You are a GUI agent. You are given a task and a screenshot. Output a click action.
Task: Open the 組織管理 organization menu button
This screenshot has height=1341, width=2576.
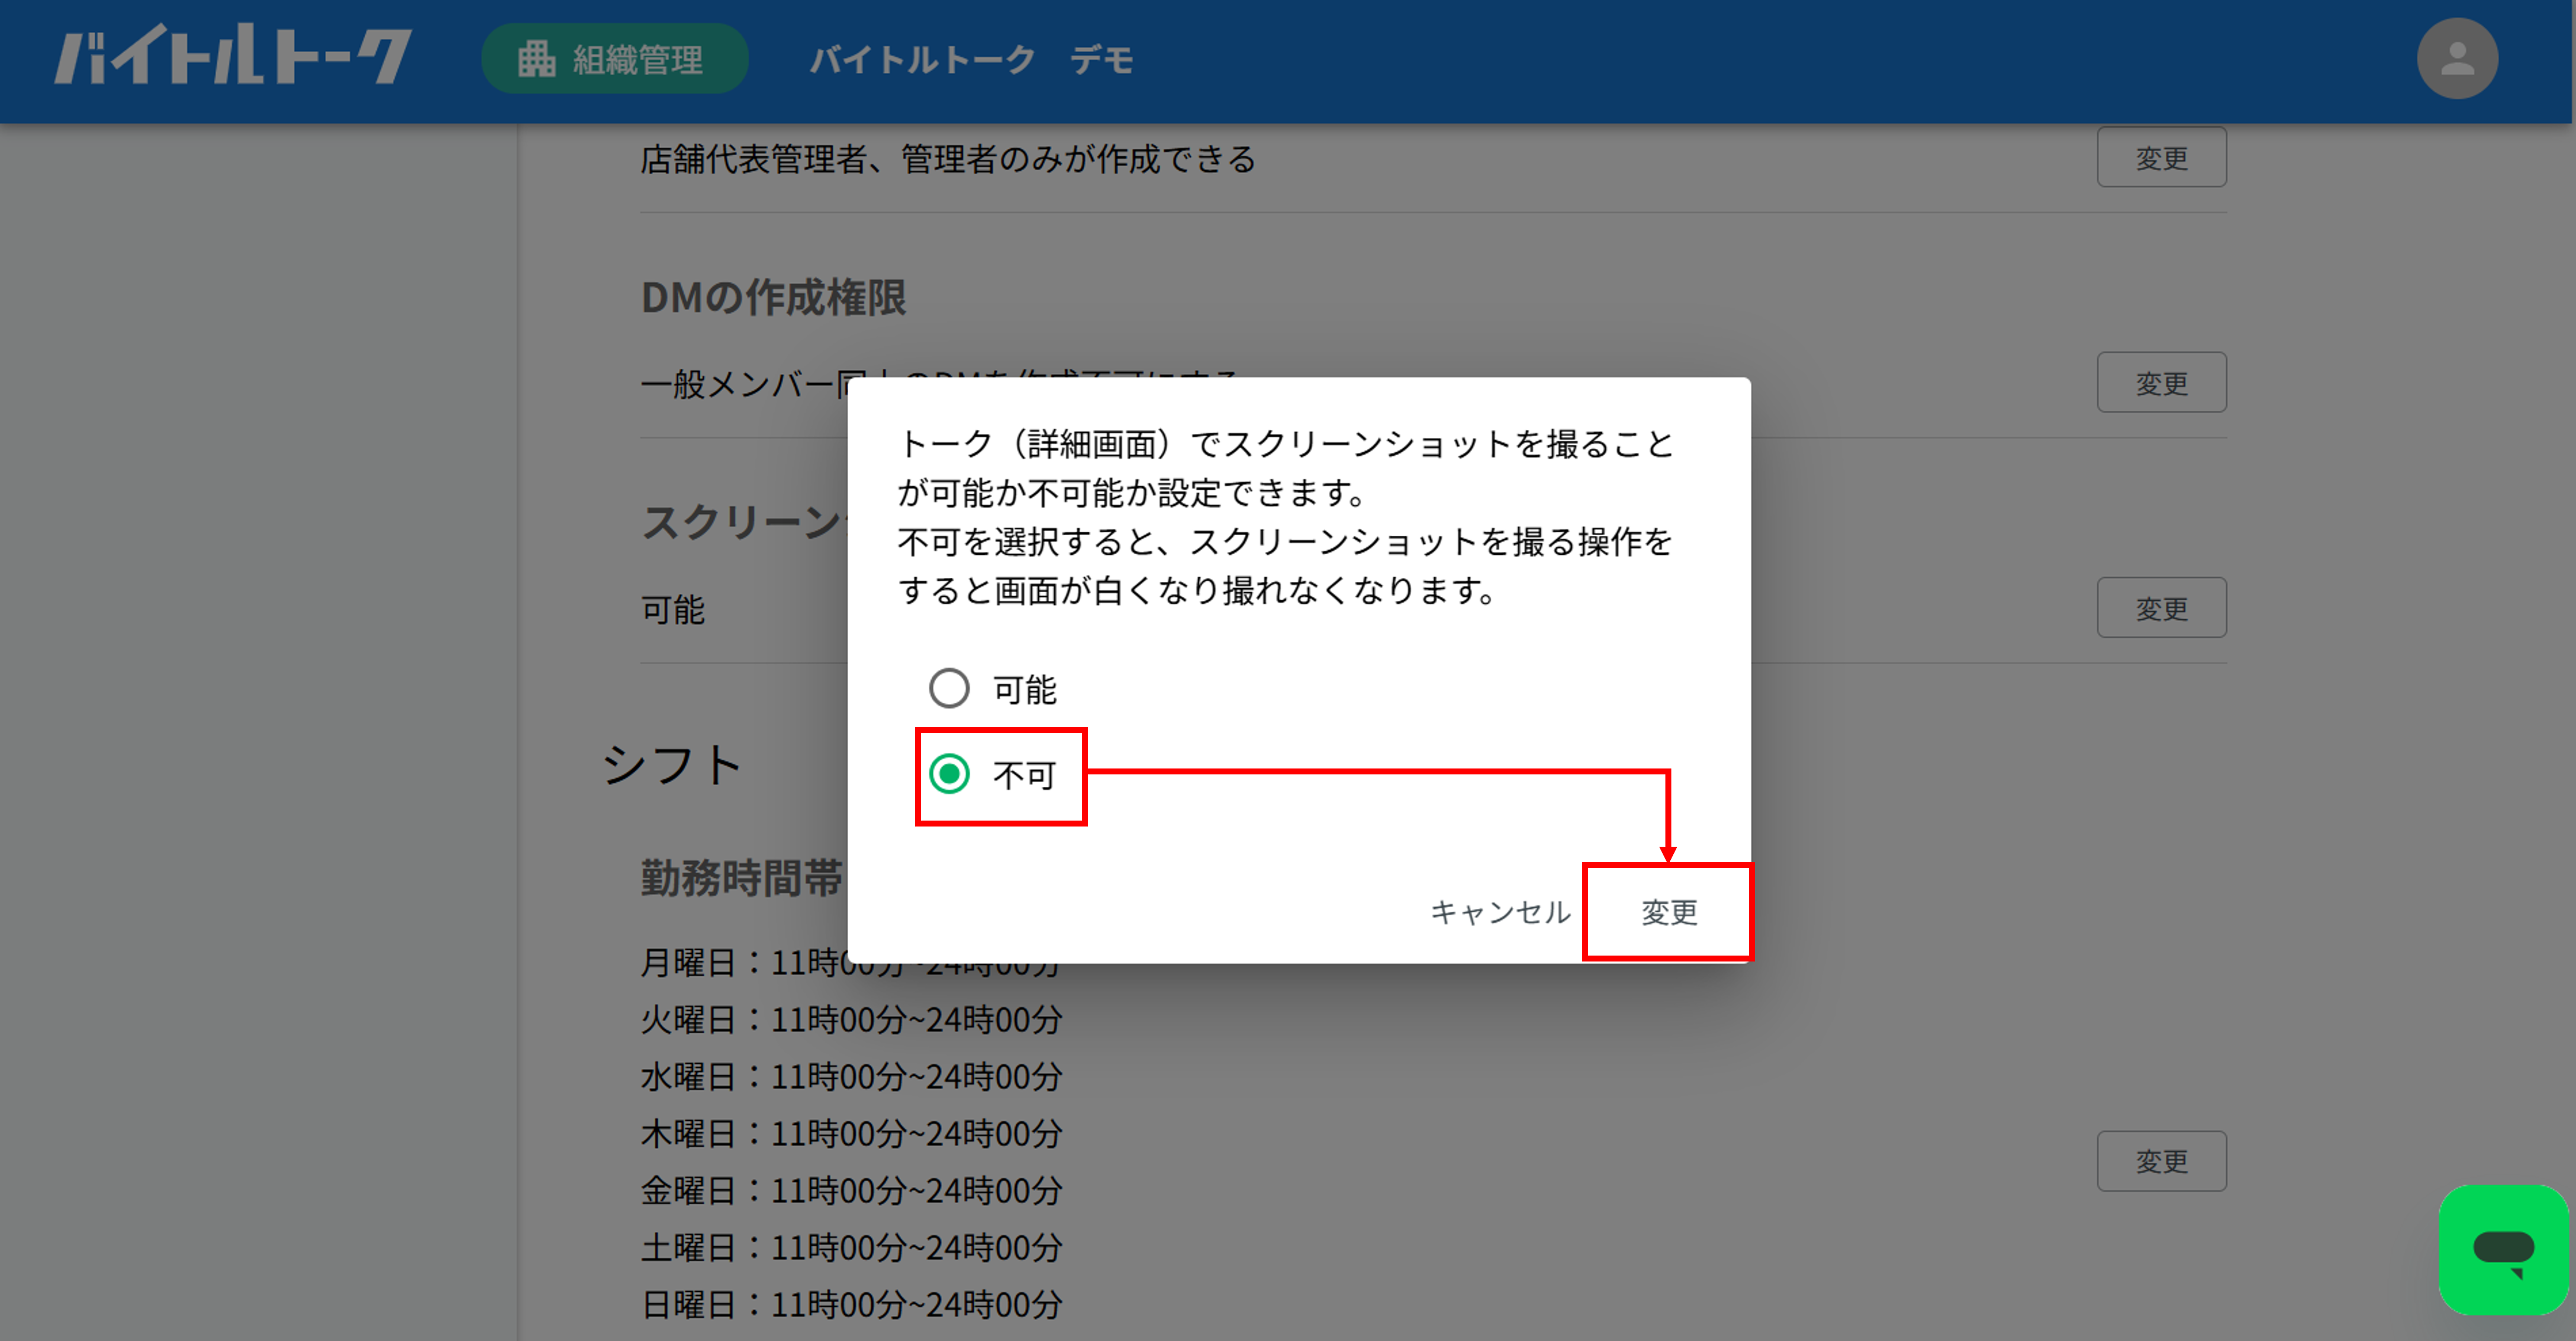pyautogui.click(x=614, y=59)
